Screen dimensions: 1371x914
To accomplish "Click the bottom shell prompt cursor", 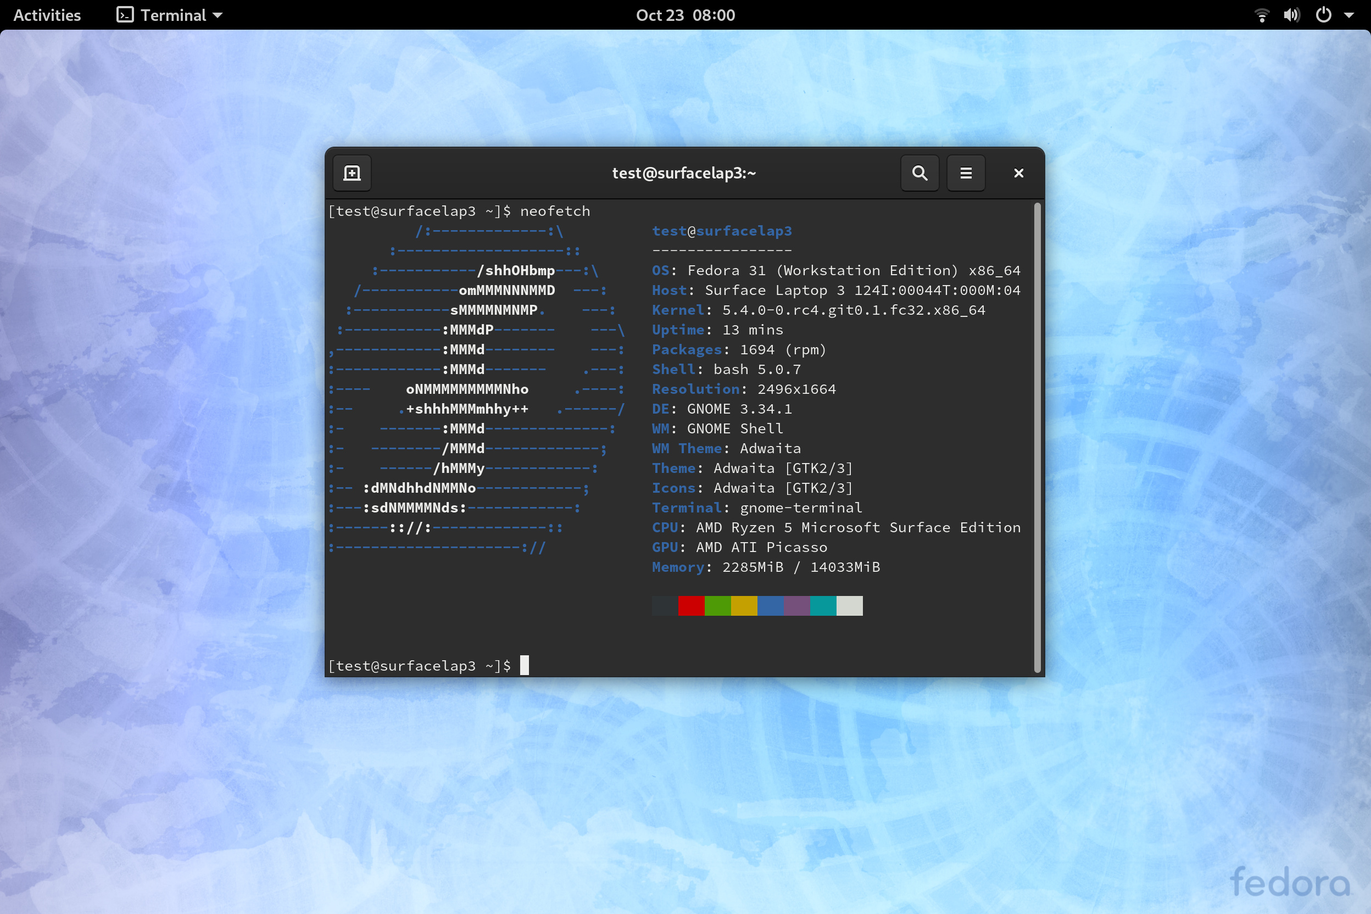I will [525, 665].
